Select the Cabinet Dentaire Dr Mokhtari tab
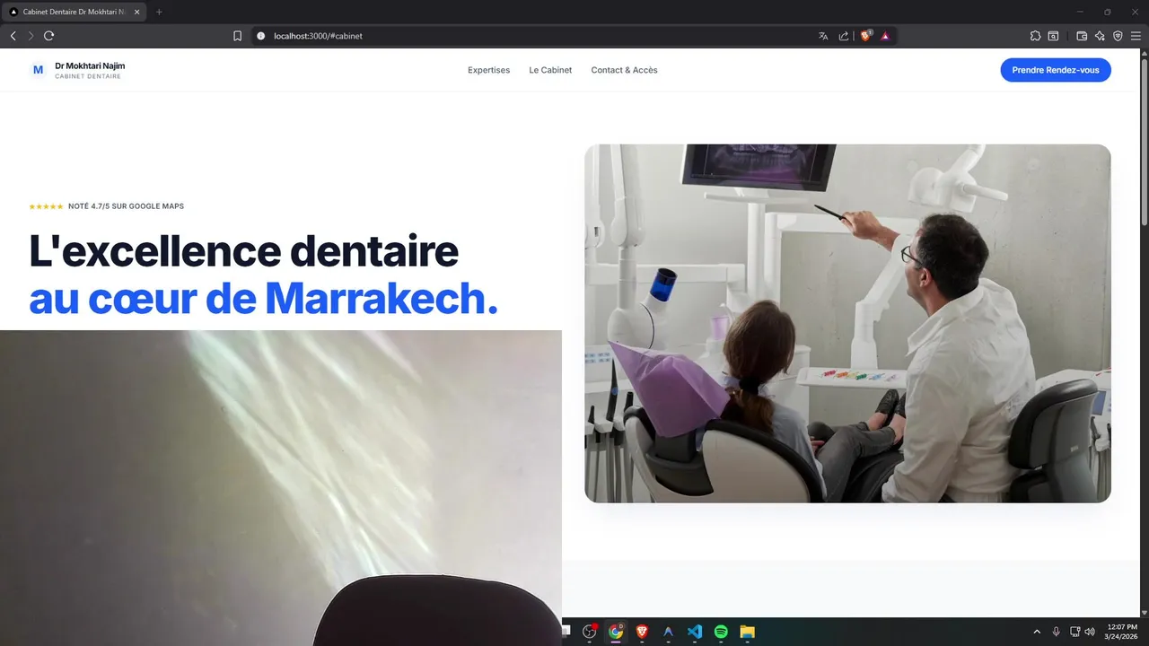The width and height of the screenshot is (1149, 646). [x=75, y=12]
